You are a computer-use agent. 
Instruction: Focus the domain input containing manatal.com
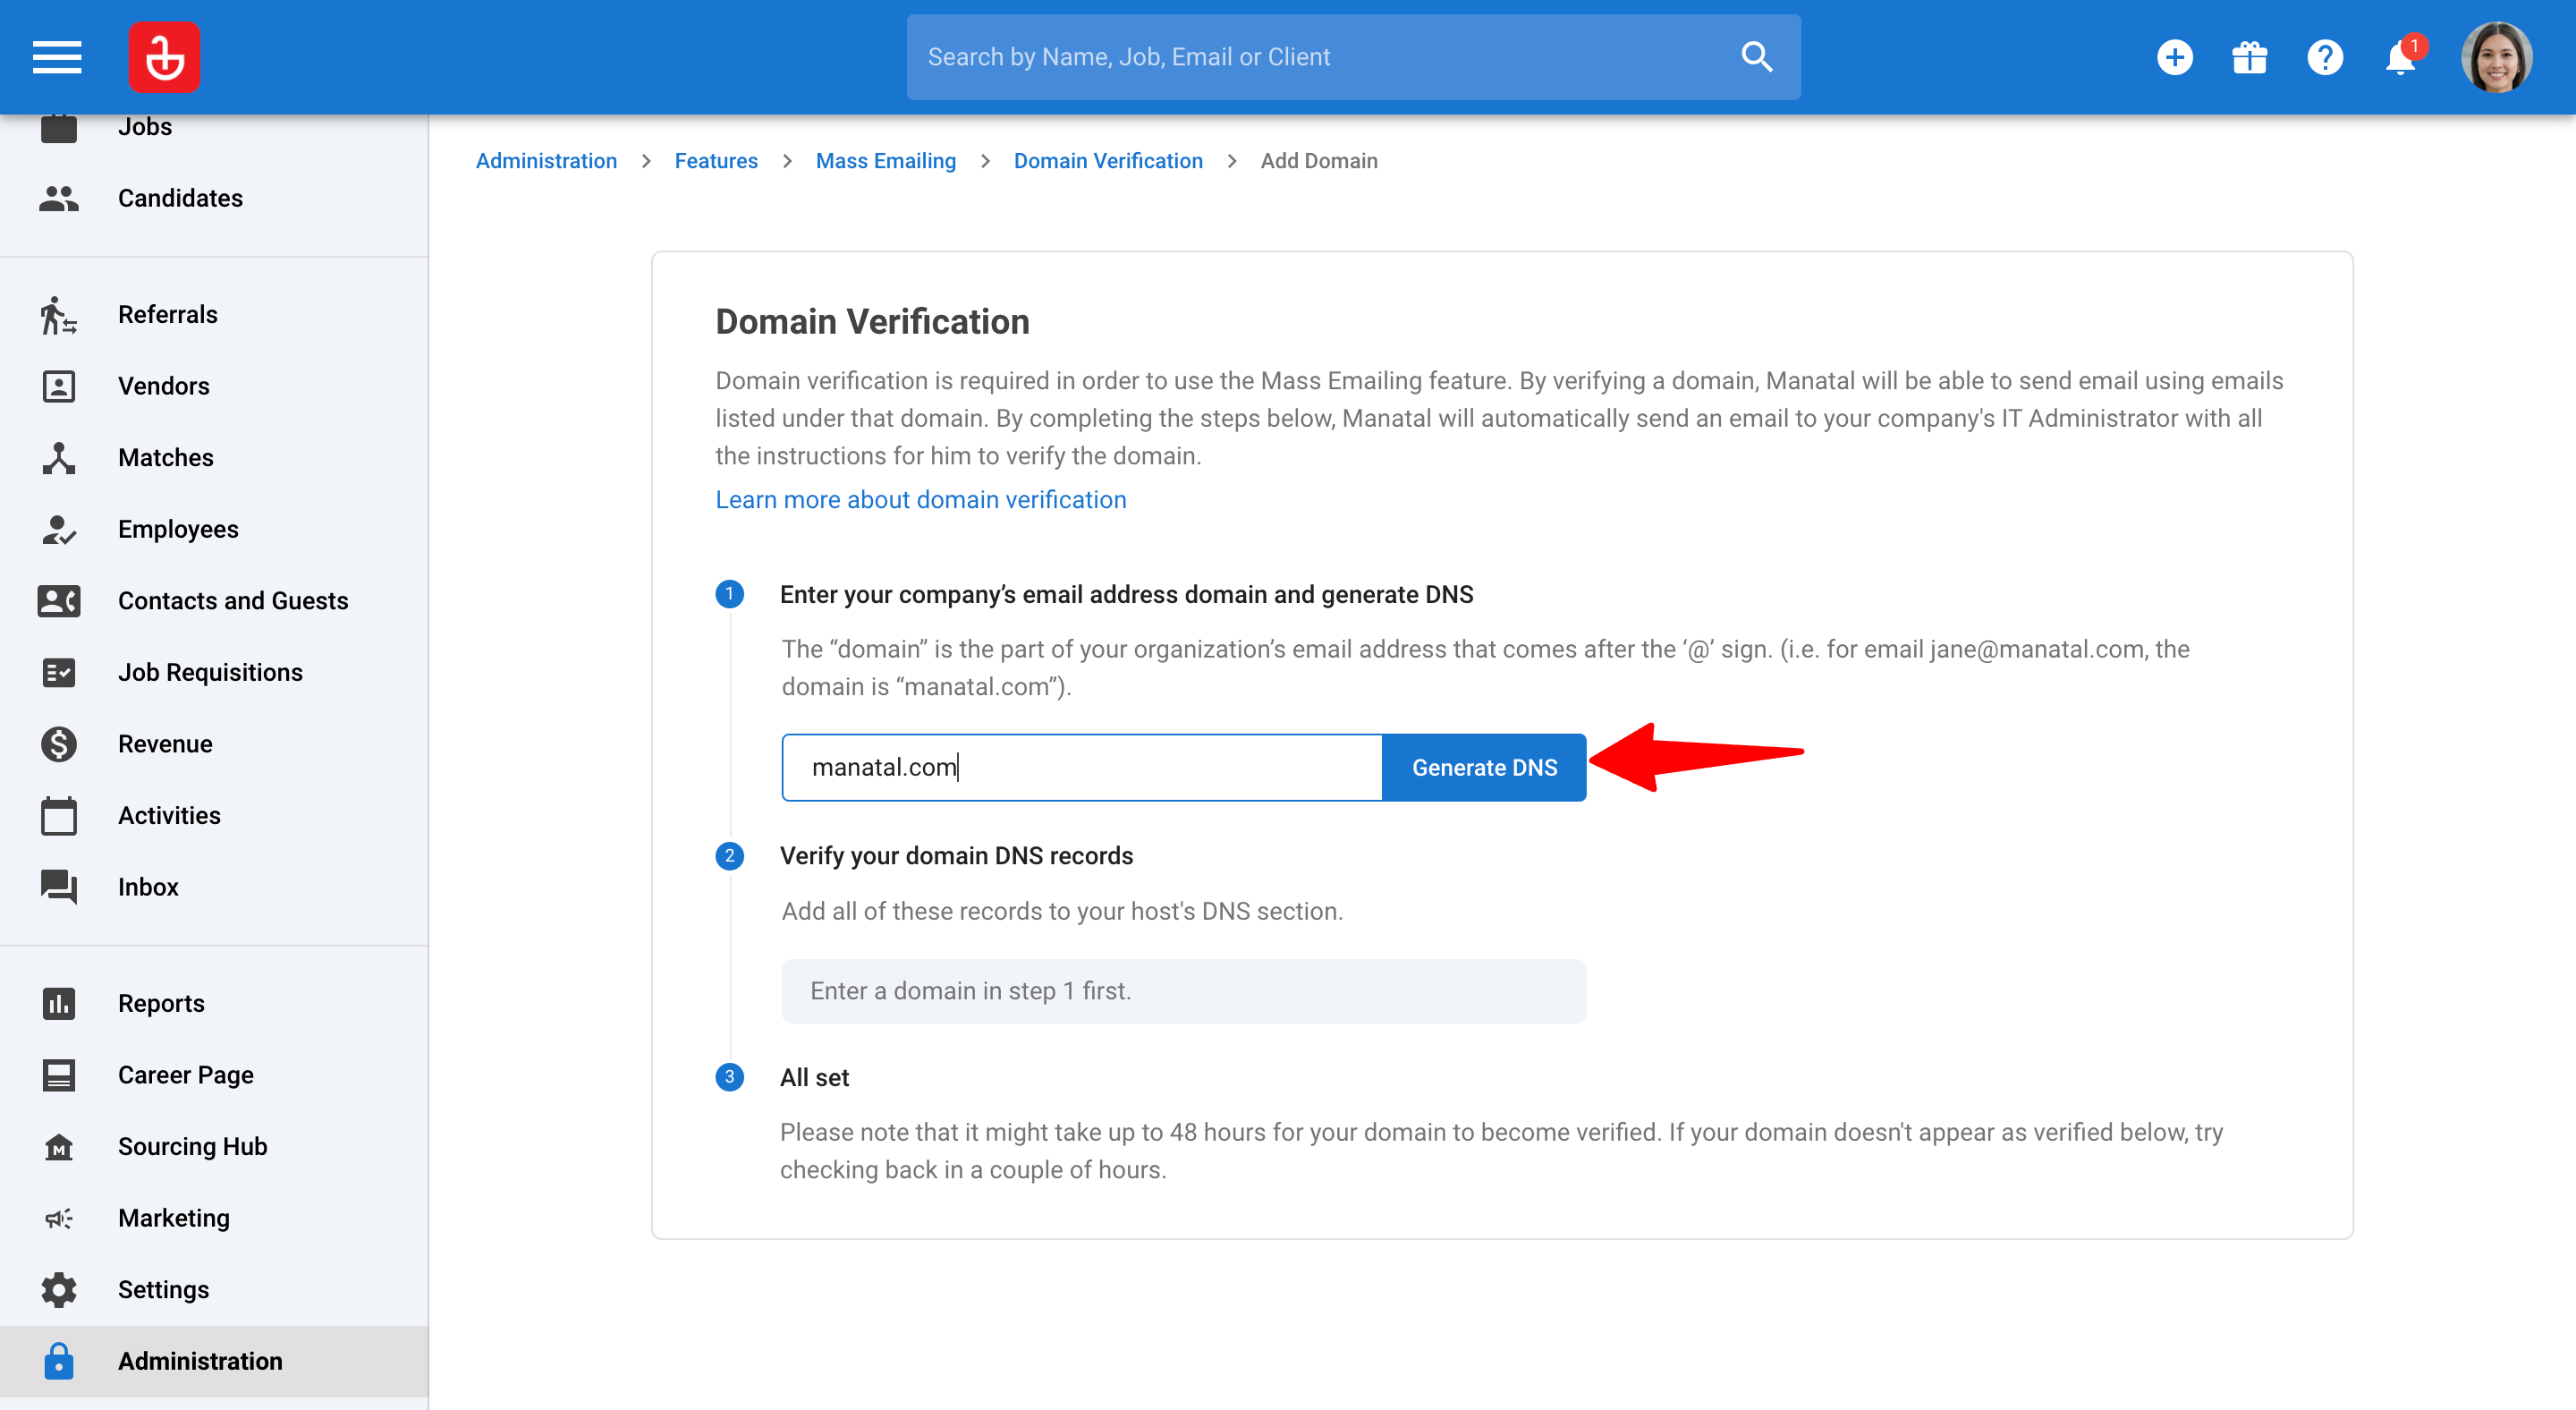(x=1082, y=767)
